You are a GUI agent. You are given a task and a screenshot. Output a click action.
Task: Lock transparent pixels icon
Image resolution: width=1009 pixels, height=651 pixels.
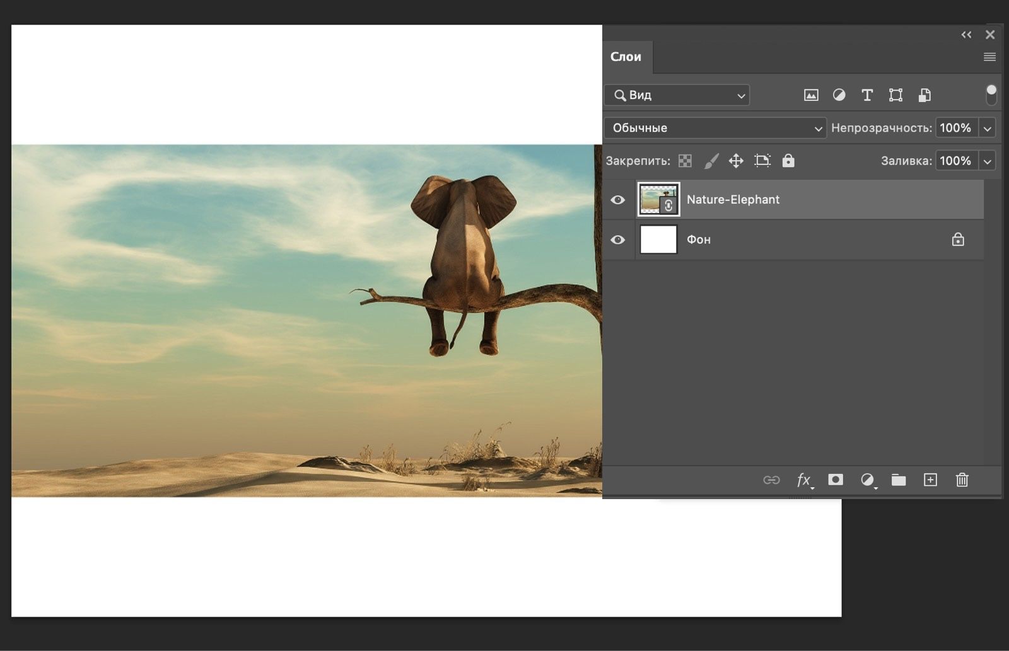(685, 161)
